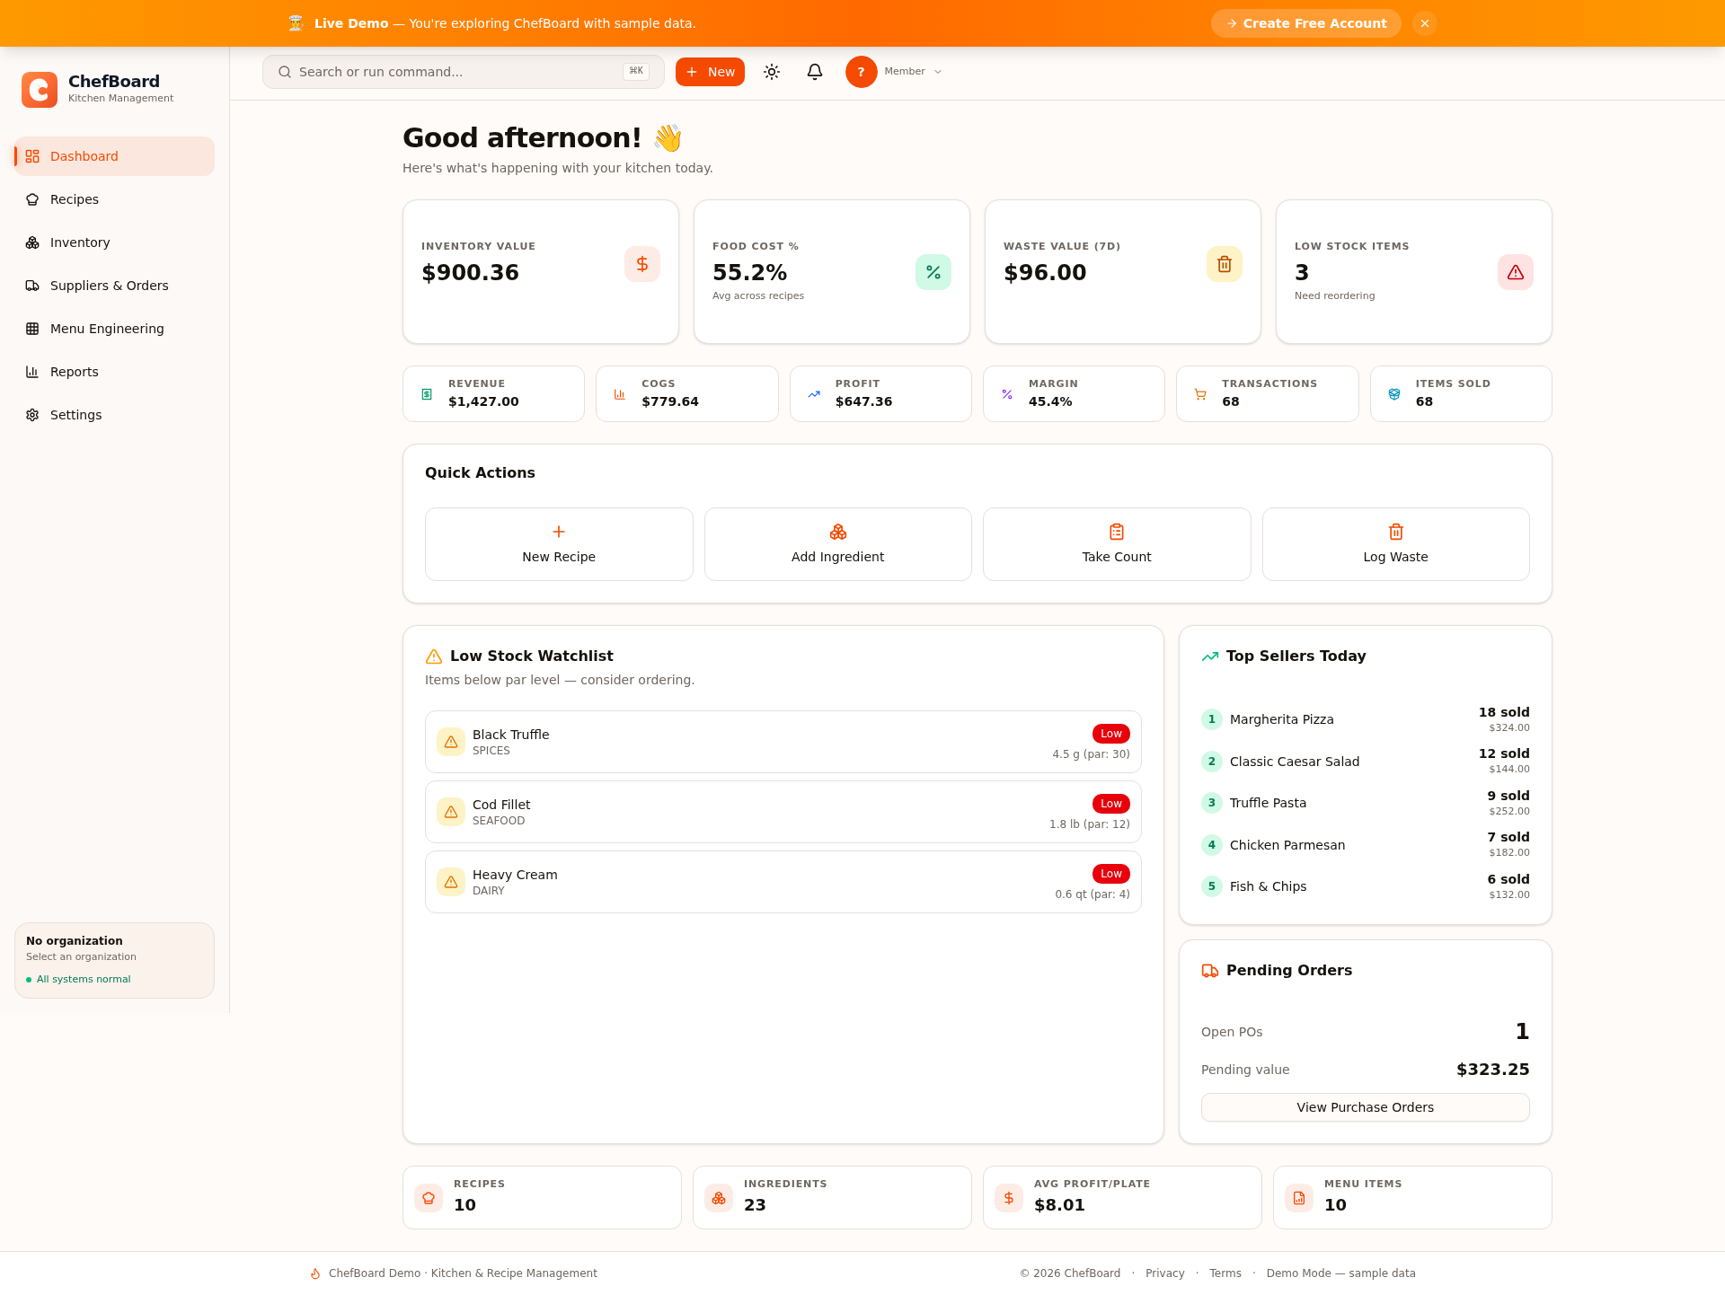The width and height of the screenshot is (1725, 1295).
Task: Click Create Free Account button
Action: coord(1306,23)
